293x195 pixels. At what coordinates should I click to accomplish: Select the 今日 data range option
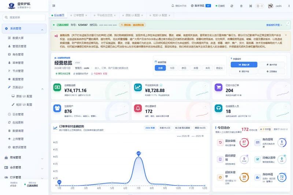[172, 68]
